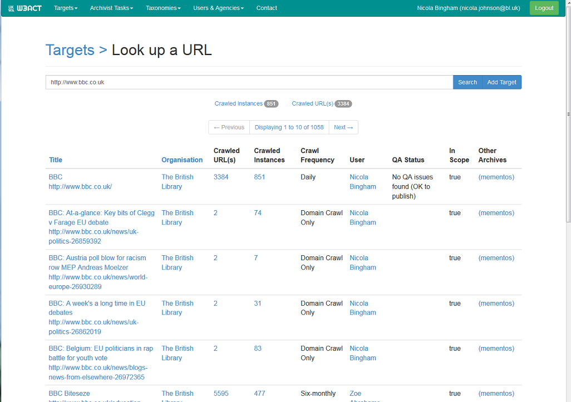Open Nicola Bingham user in BBC row

pyautogui.click(x=363, y=182)
